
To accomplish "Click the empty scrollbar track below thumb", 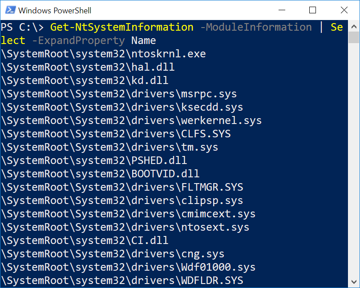I will 354,160.
